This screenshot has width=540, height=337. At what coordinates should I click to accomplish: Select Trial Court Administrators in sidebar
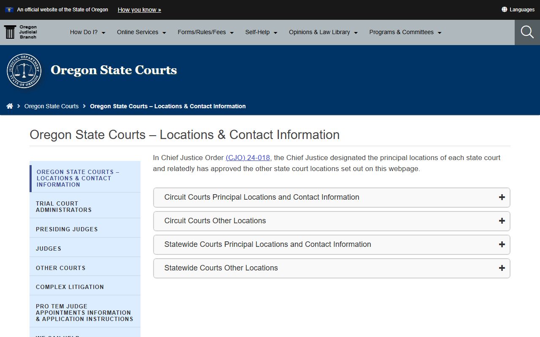(x=85, y=206)
